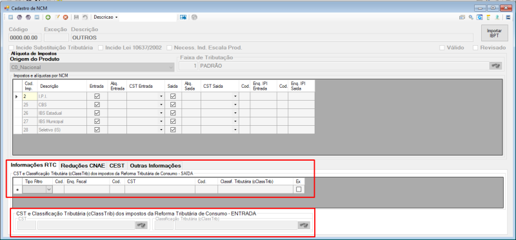516x240 pixels.
Task: Open Faixa de Tributação lookup icon
Action: coord(496,66)
